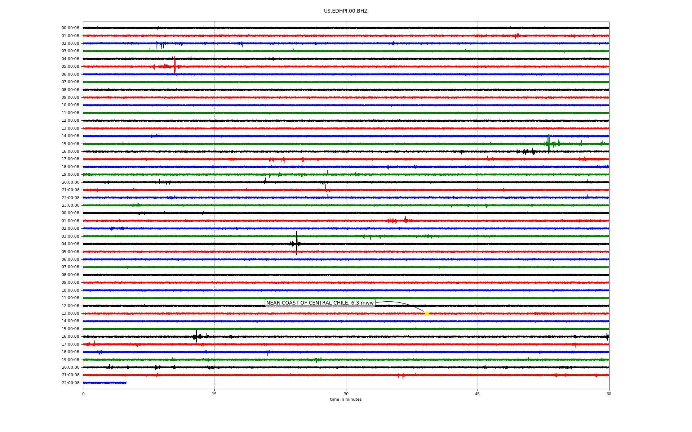The width and height of the screenshot is (692, 432).
Task: Click the 0 tick on the x-axis
Action: tap(83, 394)
